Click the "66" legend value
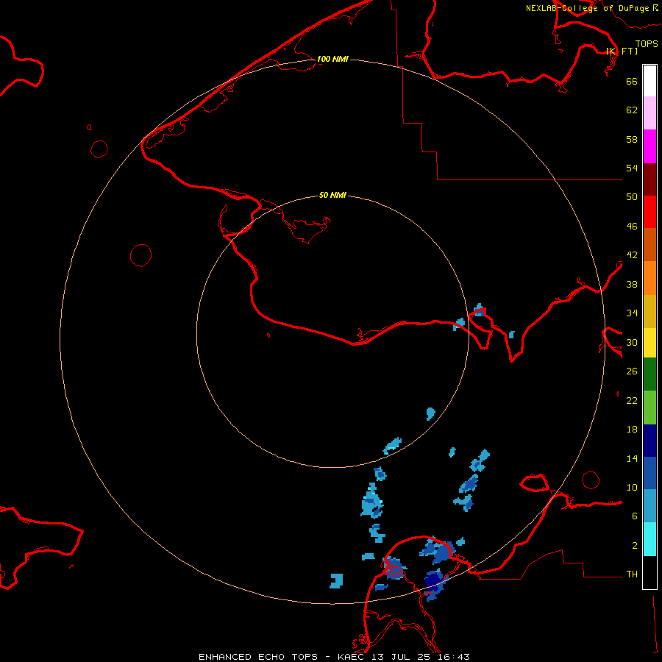The width and height of the screenshot is (662, 662). point(632,81)
